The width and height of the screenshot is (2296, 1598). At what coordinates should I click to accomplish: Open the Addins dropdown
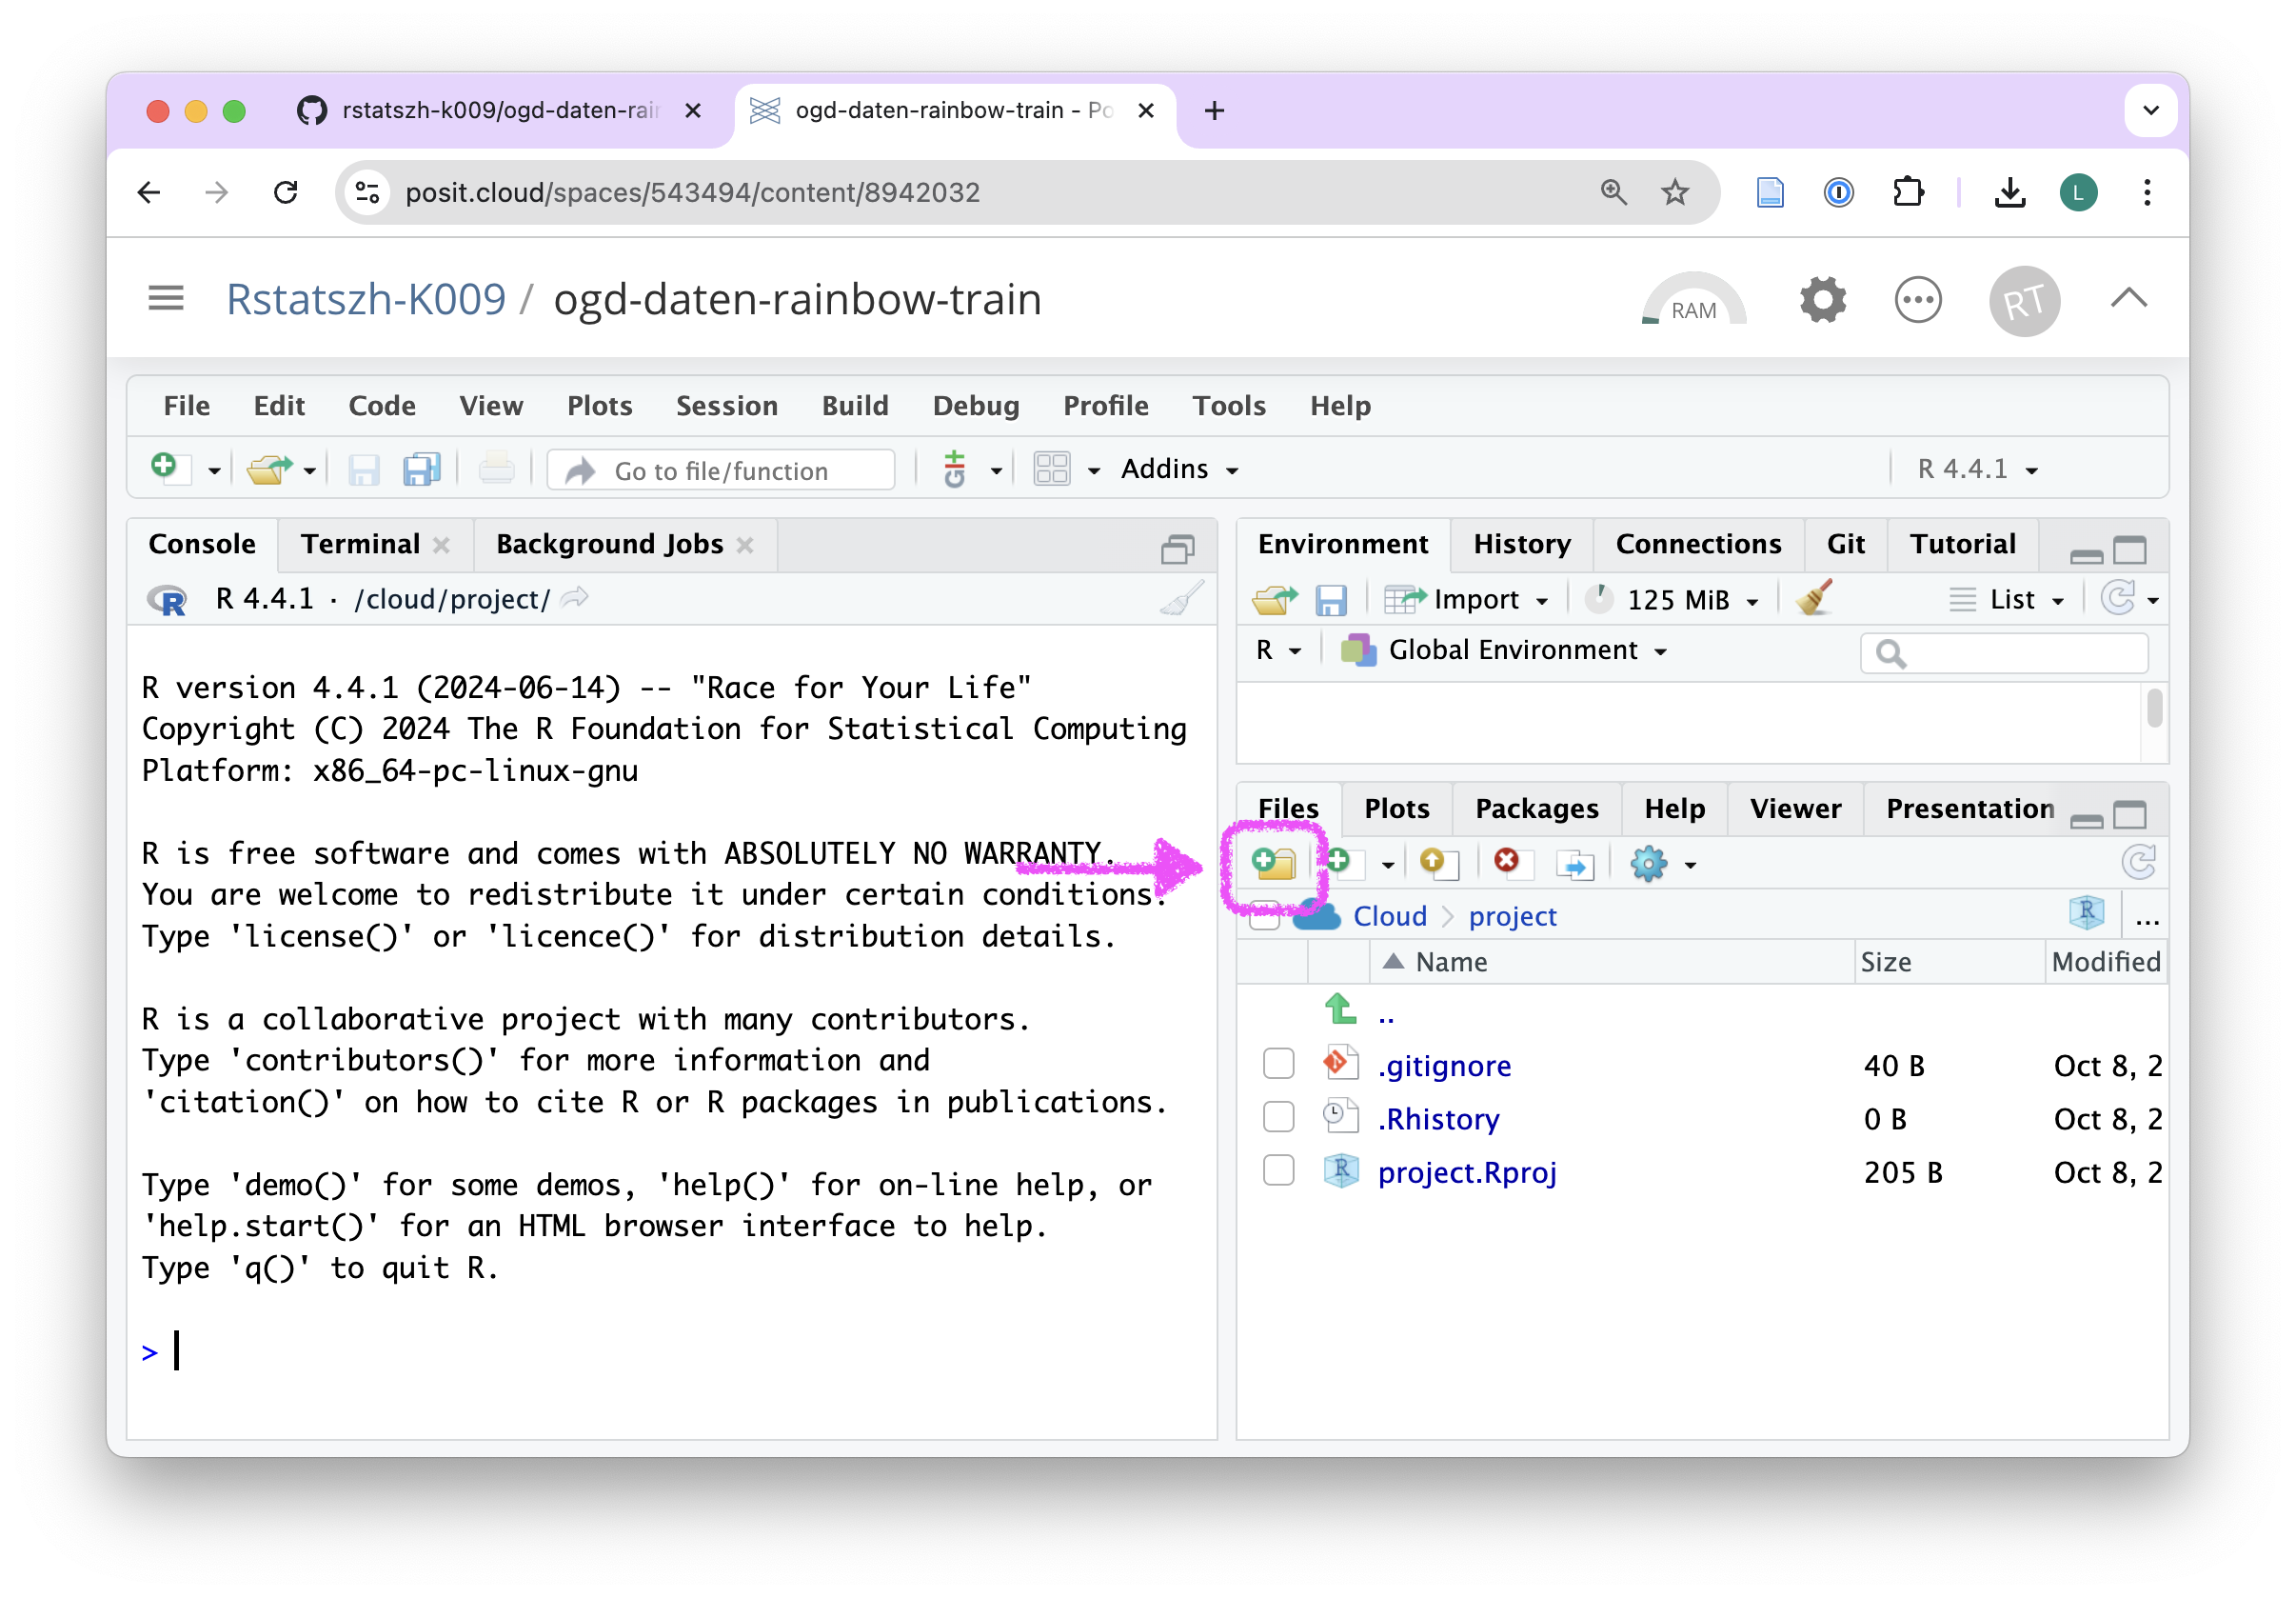click(x=1178, y=469)
